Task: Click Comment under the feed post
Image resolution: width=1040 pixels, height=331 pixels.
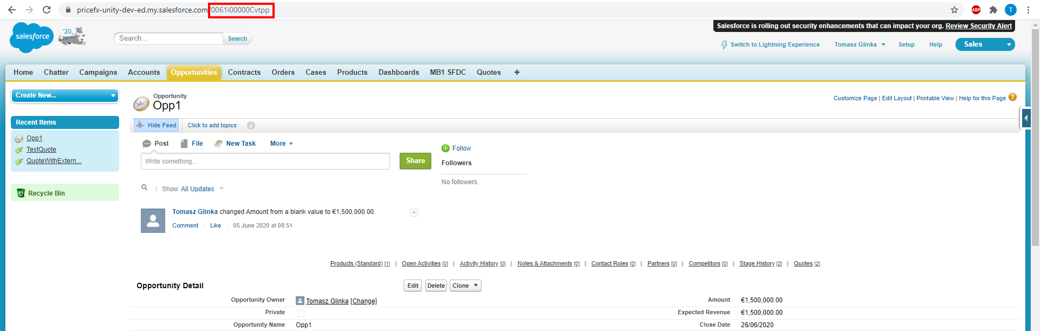Action: (x=185, y=225)
